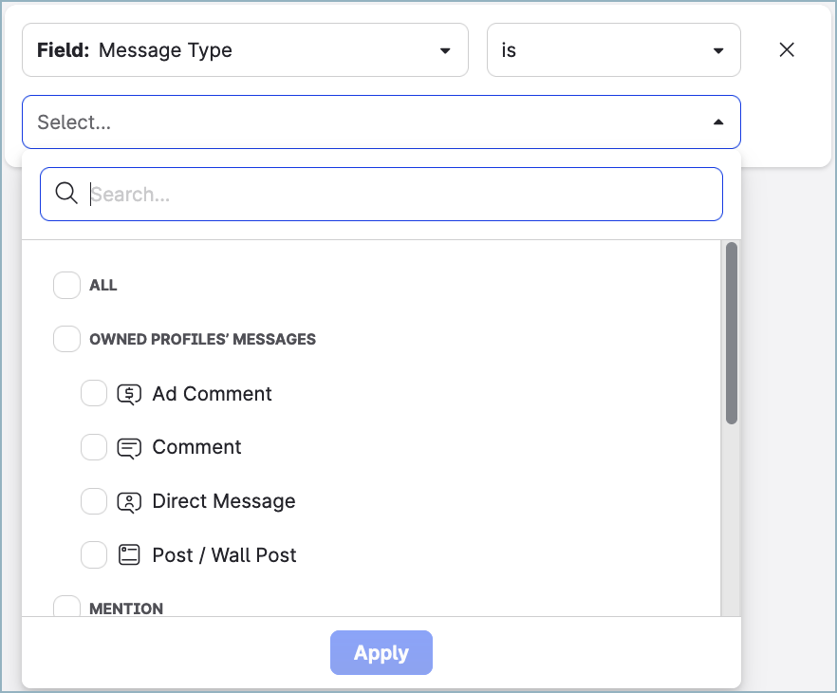Choose the Direct Message option label

click(224, 501)
